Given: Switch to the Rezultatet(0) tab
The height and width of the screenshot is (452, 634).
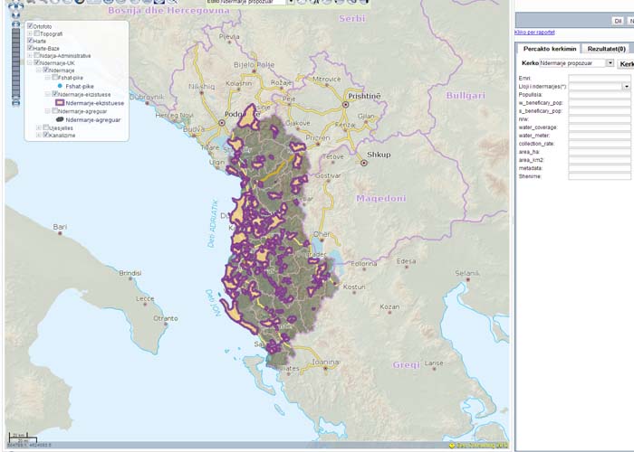Looking at the screenshot, I should click(607, 48).
